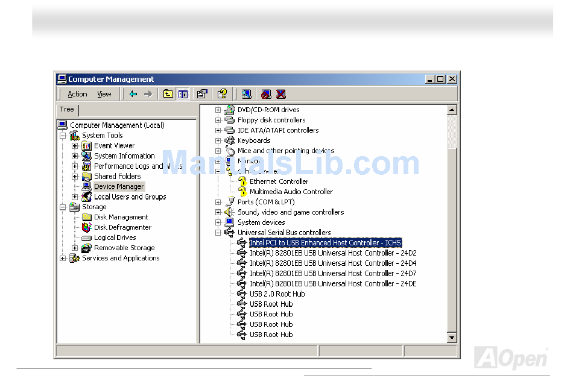Screen dimensions: 573x390
Task: Open Properties from the toolbar icon
Action: point(202,94)
